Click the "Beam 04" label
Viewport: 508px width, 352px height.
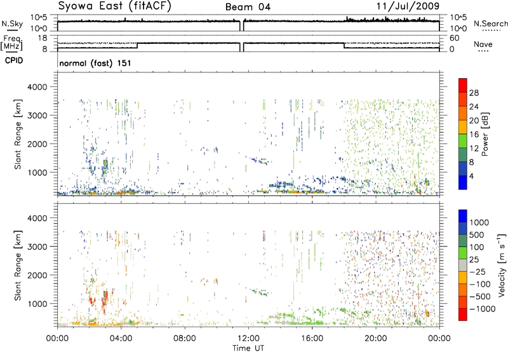pos(248,7)
